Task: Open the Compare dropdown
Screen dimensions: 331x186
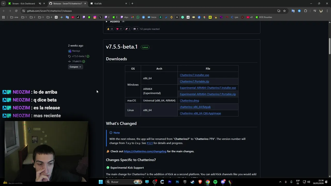Action: 75,67
